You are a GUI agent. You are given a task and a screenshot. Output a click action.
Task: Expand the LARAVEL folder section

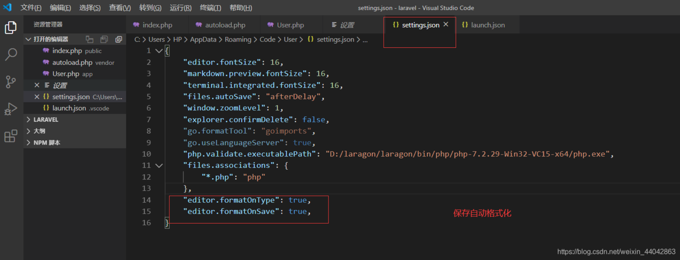(x=29, y=120)
